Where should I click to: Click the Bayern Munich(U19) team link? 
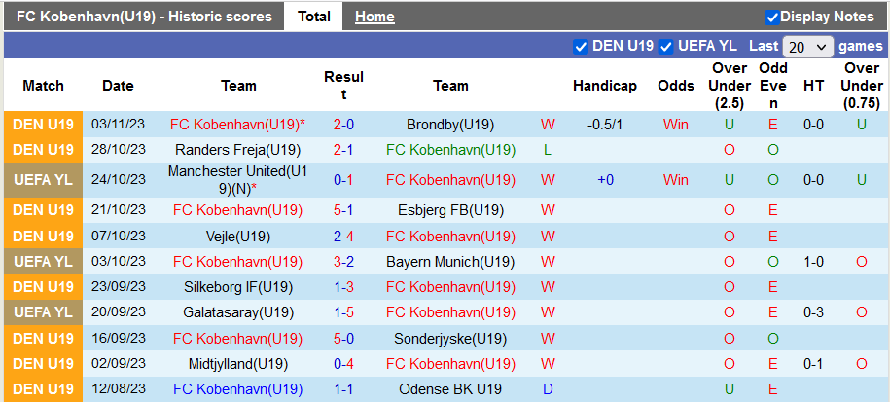pos(450,262)
